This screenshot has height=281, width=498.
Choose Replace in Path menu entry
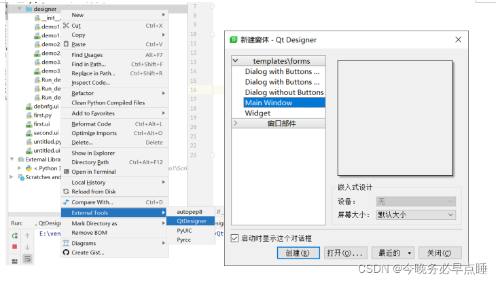[114, 73]
